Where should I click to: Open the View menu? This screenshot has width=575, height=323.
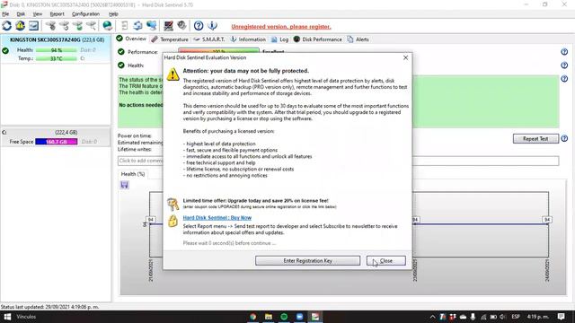click(38, 14)
